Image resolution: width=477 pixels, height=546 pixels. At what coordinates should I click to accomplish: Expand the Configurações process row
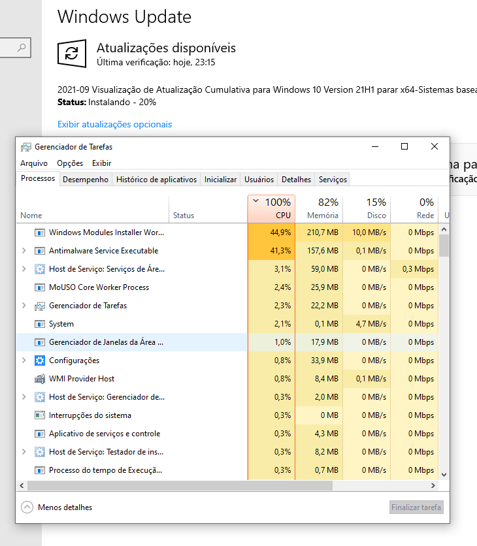point(24,361)
